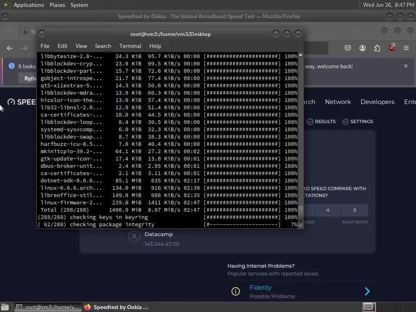Open Network link in Speedtest navigation
This screenshot has width=416, height=312.
pyautogui.click(x=338, y=102)
